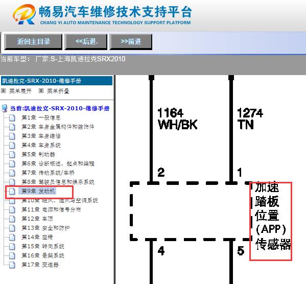Viewport: 306px width, 284px height.
Task: Click page icon beside 第7章
Action: click(x=12, y=173)
